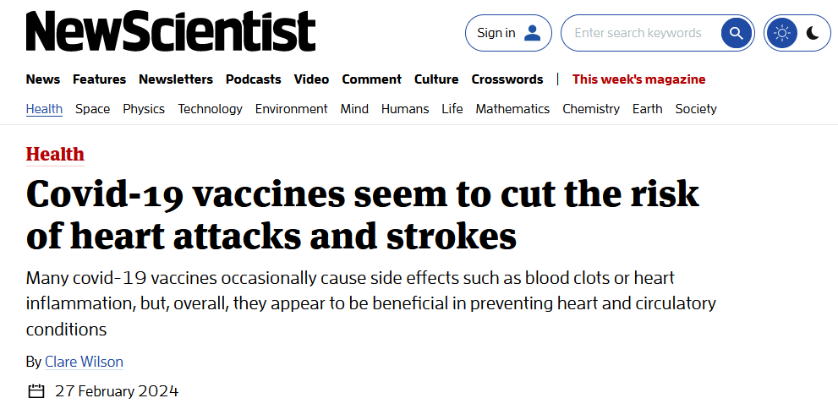Click the New Scientist logo

[x=171, y=31]
